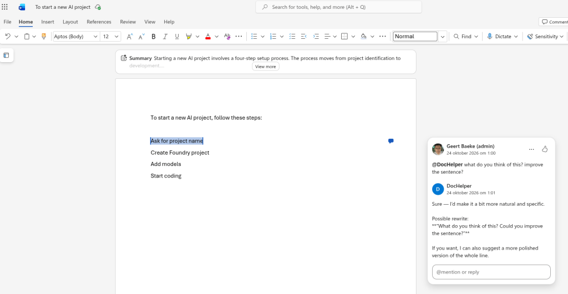Click the Undo arrow icon

pyautogui.click(x=8, y=36)
